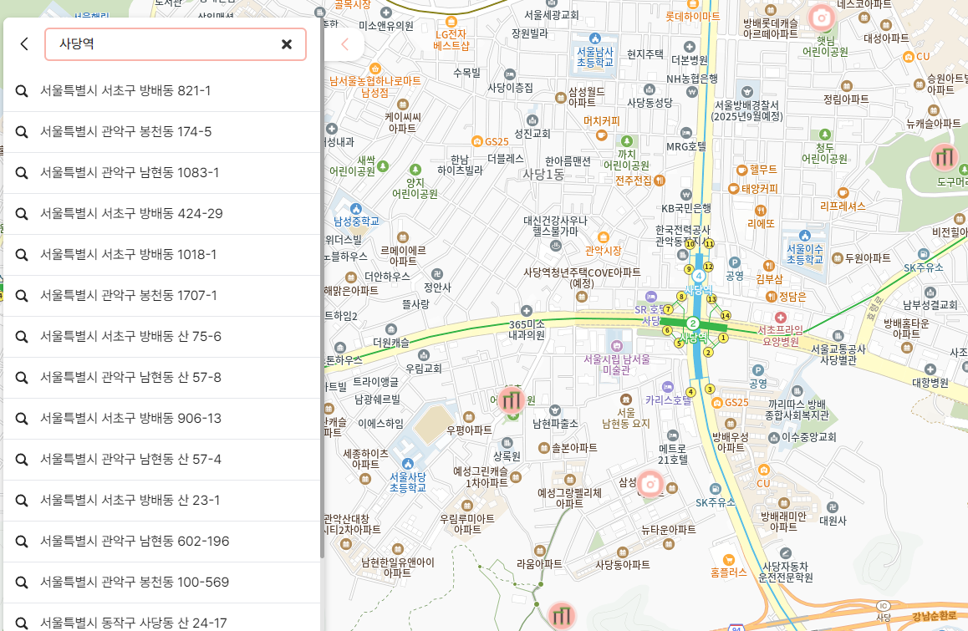Click the back arrow beside the search box

24,43
